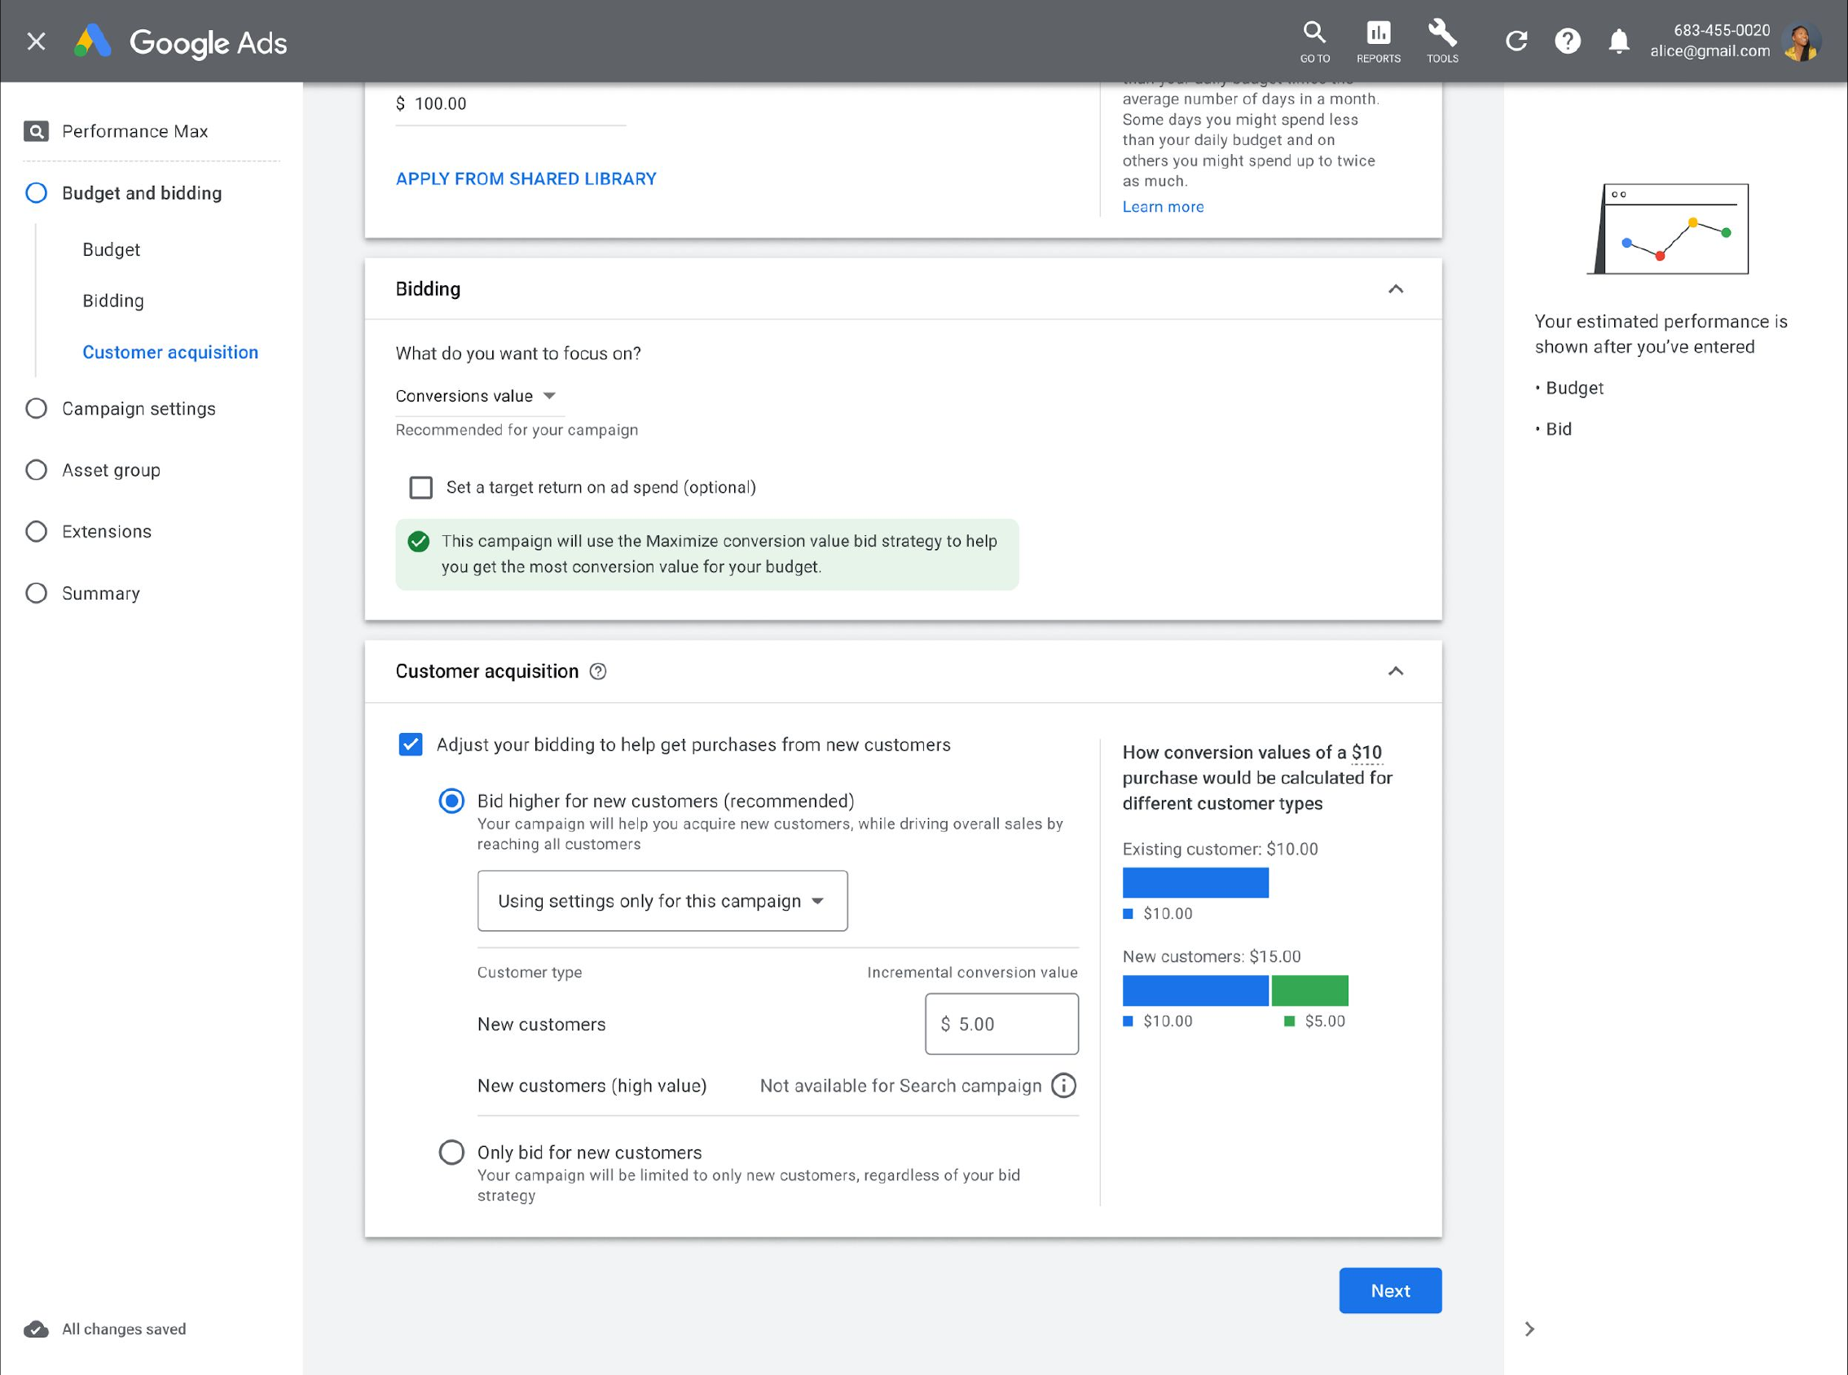Select Only bid for new customers radio
1848x1375 pixels.
point(452,1152)
